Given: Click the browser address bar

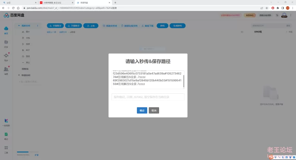Looking at the screenshot, I should click(x=140, y=8).
